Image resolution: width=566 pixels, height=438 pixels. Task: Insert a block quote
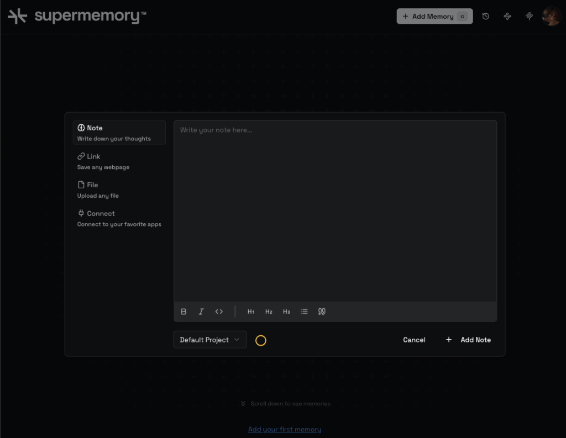322,312
